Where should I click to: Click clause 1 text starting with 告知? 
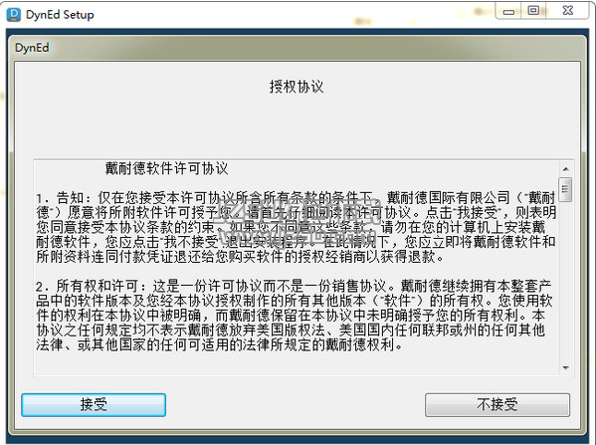coord(297,227)
